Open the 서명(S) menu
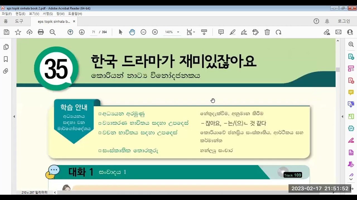The image size is (357, 200). point(48,14)
